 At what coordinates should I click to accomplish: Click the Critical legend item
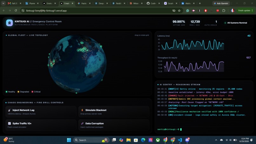click(36, 92)
